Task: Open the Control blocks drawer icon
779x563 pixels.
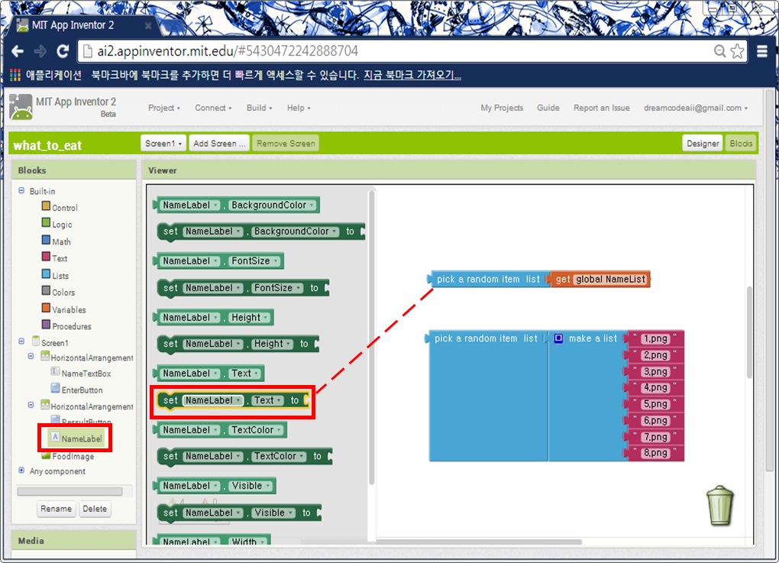Action: [46, 205]
